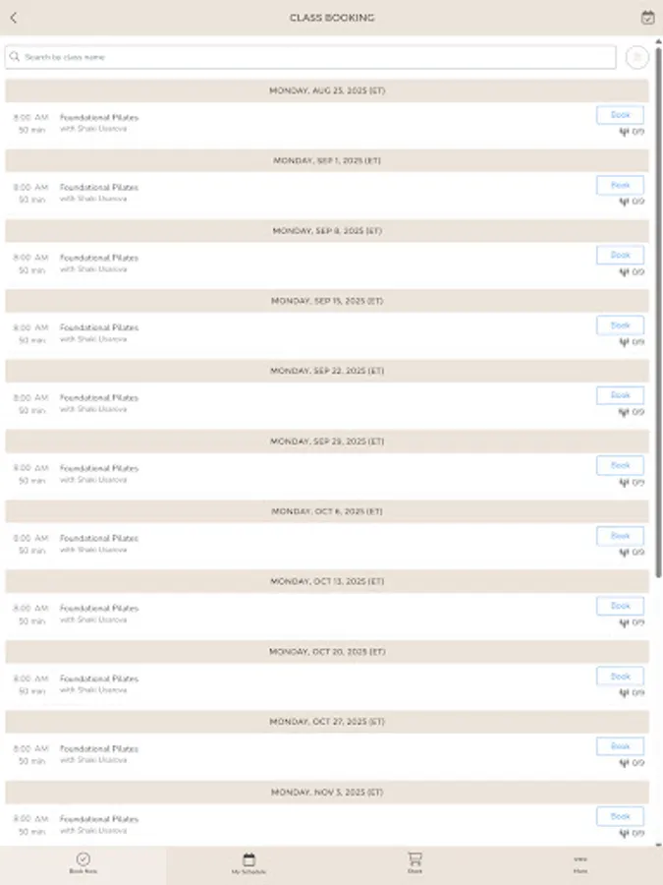This screenshot has width=663, height=885.
Task: Tap the search magnifier icon in the search bar
Action: pos(15,57)
